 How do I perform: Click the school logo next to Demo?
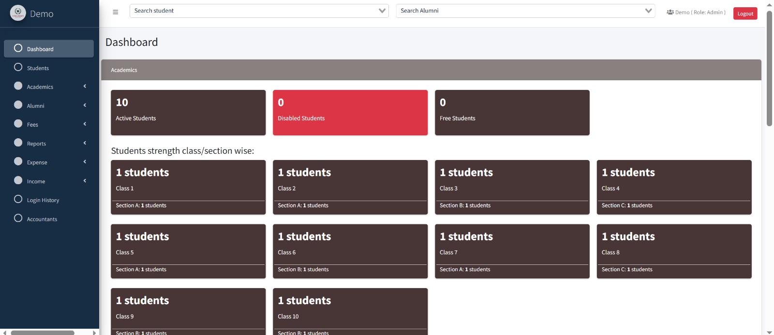[x=18, y=13]
